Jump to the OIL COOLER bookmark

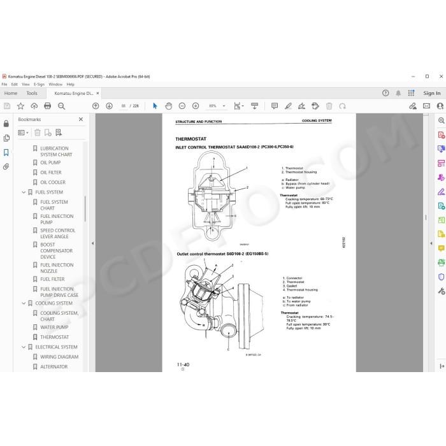(x=53, y=182)
